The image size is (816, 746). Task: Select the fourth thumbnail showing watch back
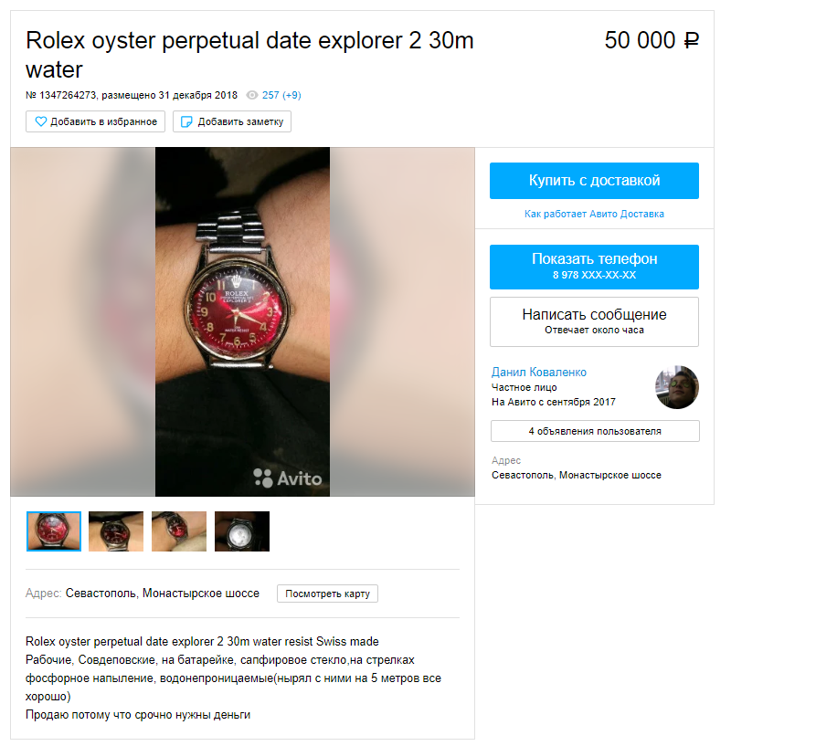tap(242, 531)
